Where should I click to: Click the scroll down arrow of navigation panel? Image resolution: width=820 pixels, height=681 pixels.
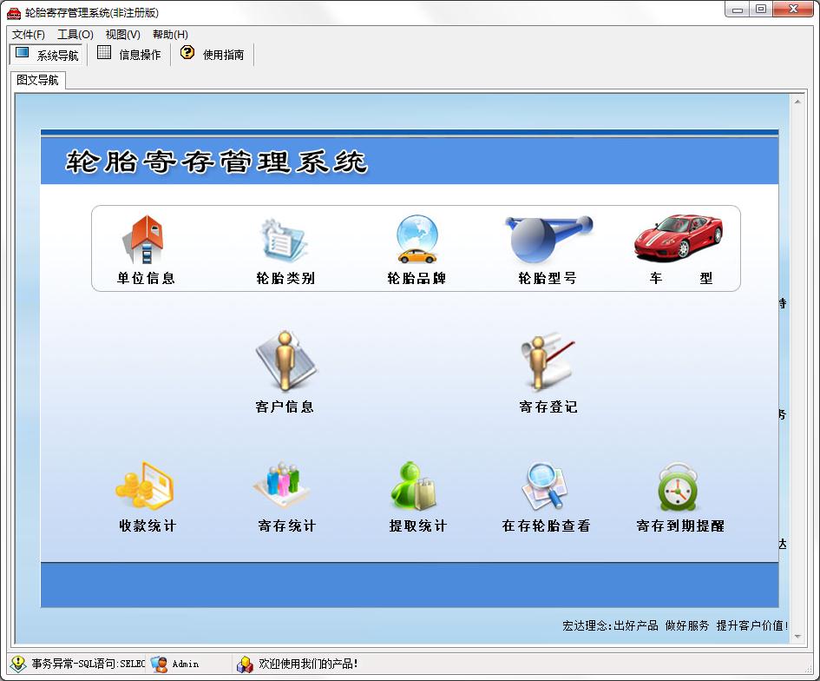coord(797,637)
